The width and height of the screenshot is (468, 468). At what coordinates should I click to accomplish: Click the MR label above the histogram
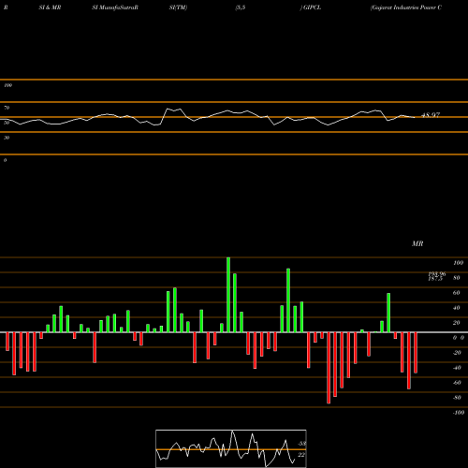pos(417,243)
